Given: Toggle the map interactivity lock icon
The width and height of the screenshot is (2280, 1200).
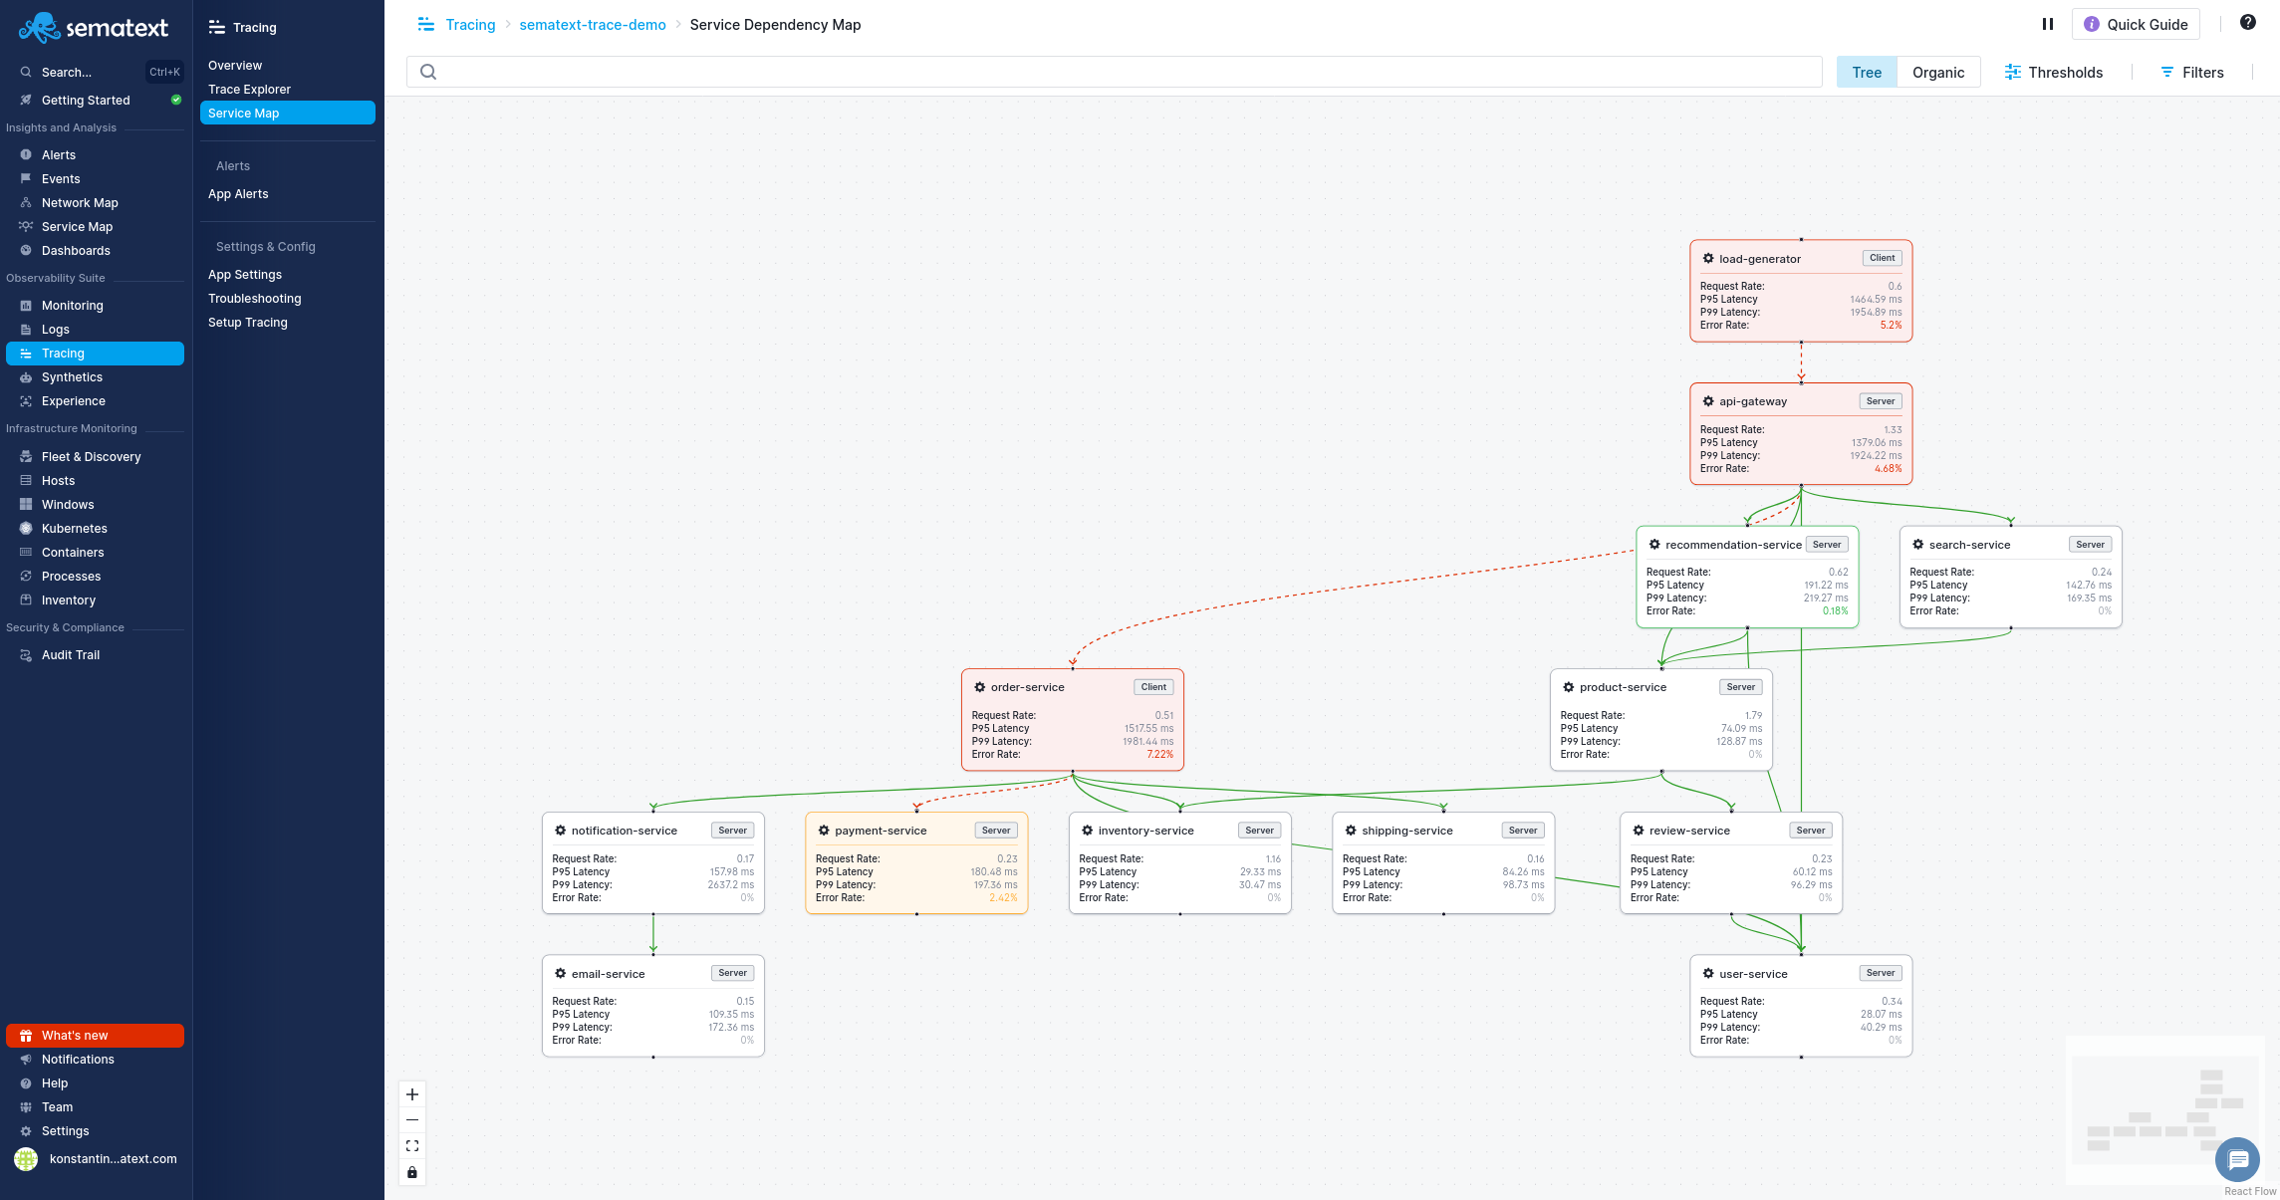Looking at the screenshot, I should click(x=412, y=1172).
